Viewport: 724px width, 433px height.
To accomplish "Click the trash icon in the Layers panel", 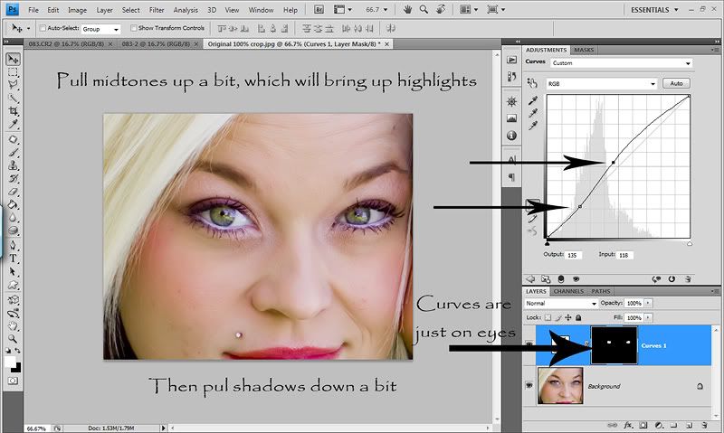I will (x=704, y=425).
